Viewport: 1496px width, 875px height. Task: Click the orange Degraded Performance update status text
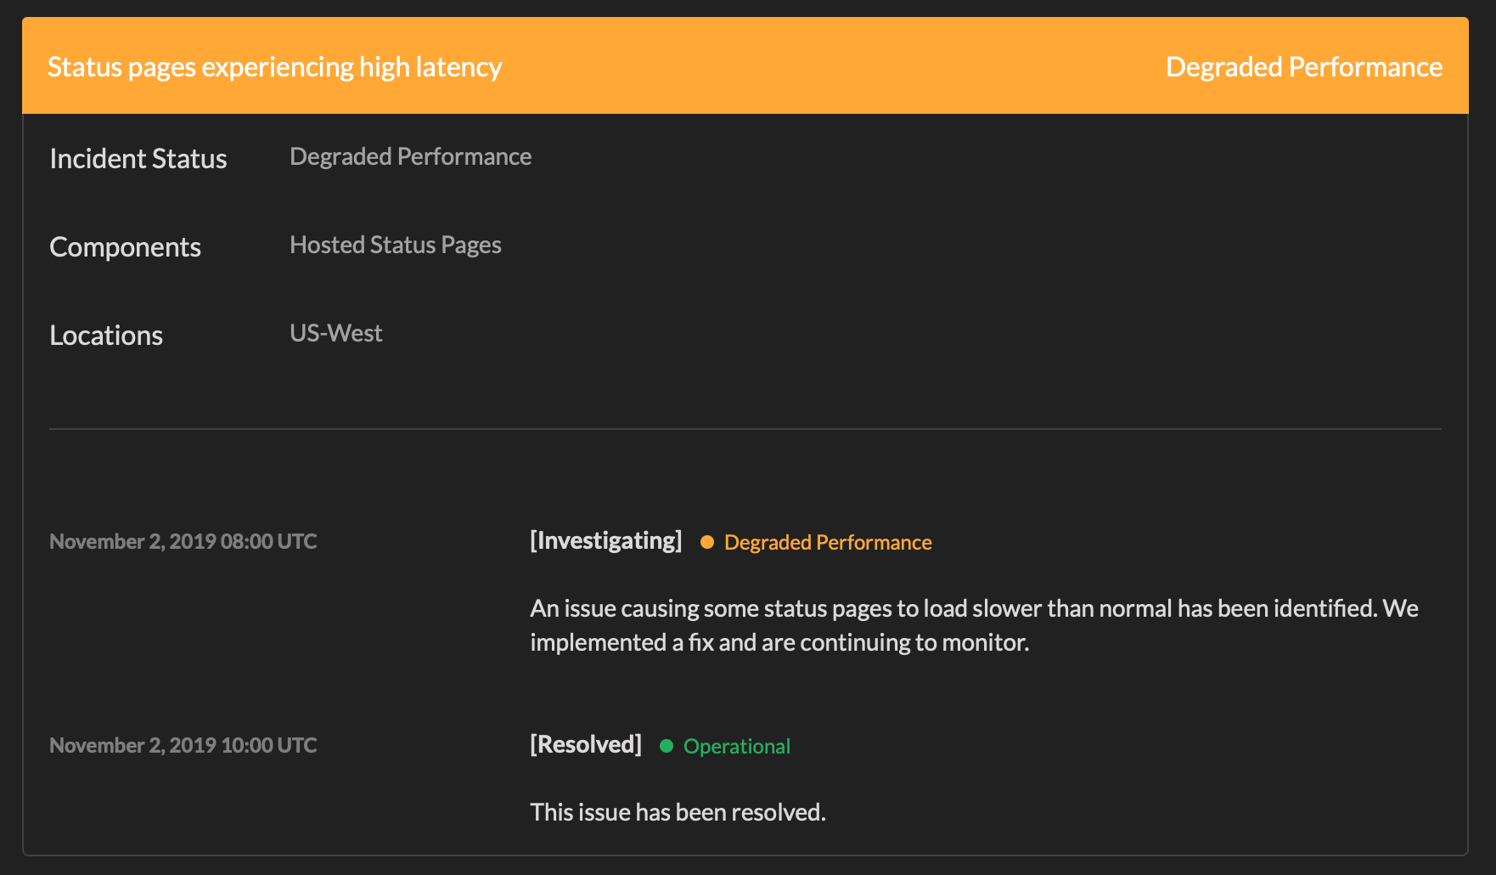827,543
